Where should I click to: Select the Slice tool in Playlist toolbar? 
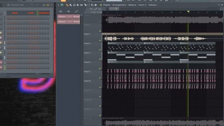click(85, 5)
